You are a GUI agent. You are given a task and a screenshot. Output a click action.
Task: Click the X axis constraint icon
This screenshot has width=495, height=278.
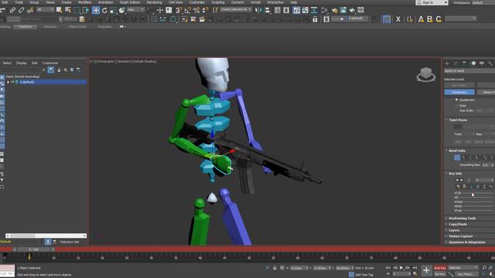coord(398,19)
